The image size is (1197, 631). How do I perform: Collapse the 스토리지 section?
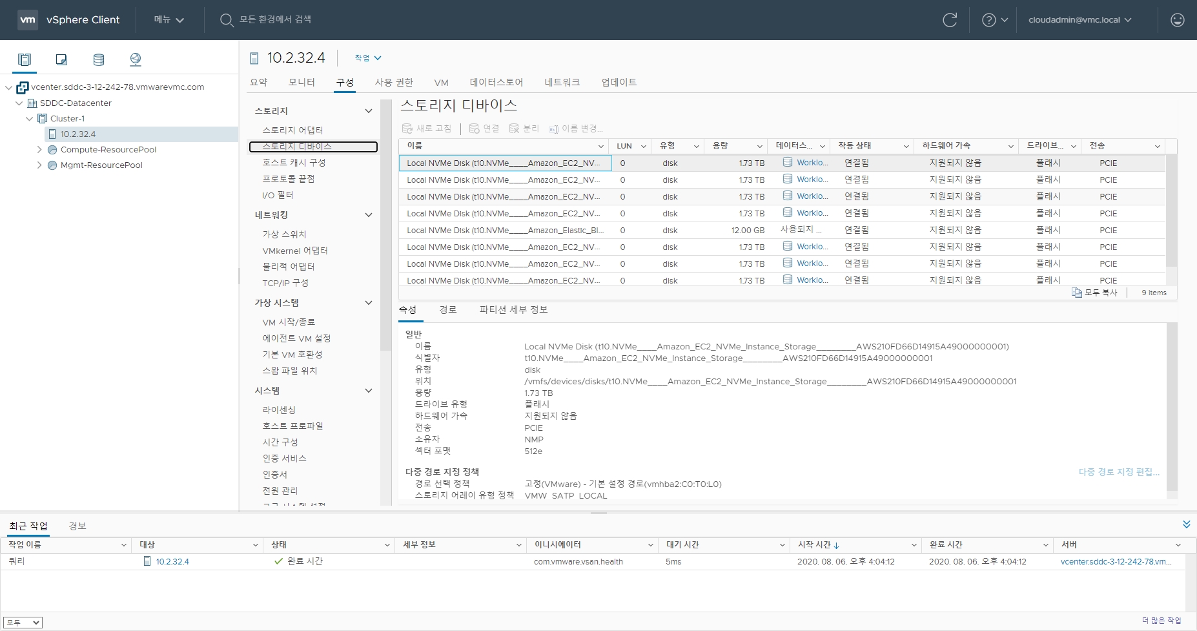click(369, 111)
